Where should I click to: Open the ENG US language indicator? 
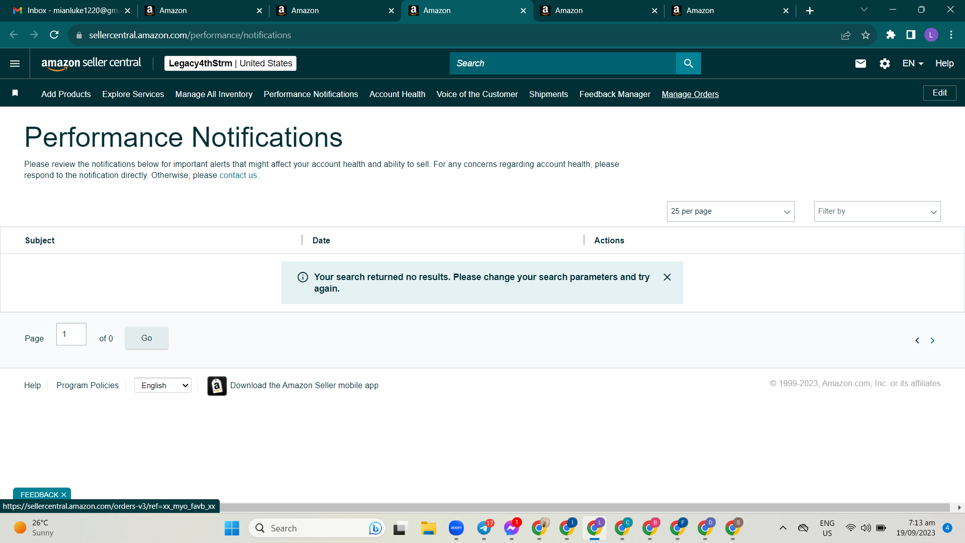pos(827,528)
